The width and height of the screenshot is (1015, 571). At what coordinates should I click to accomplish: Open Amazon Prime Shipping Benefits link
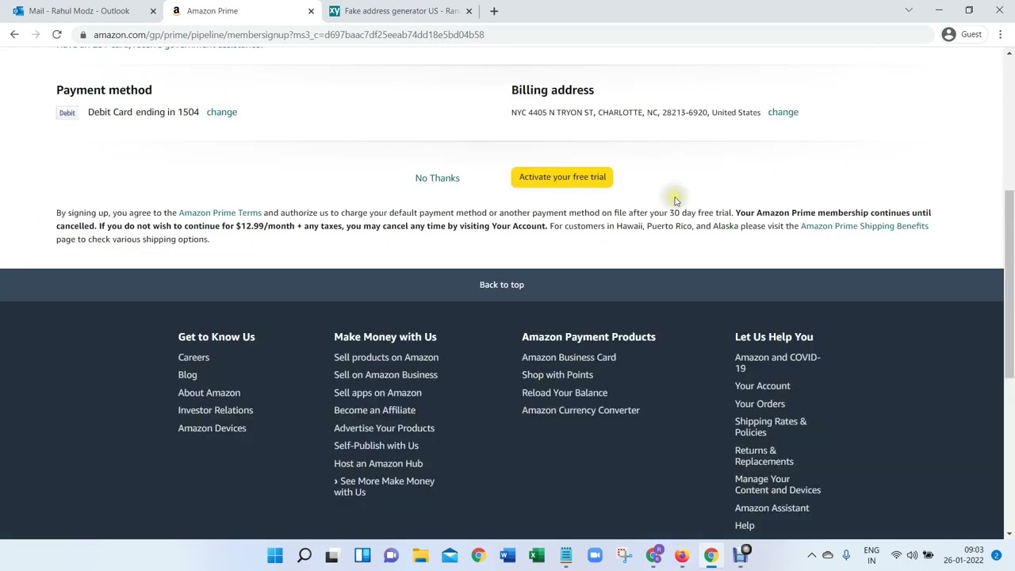point(864,226)
